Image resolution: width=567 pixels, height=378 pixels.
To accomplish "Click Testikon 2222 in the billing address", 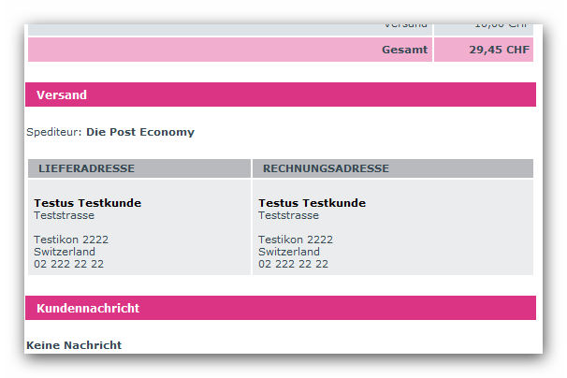I will (296, 240).
